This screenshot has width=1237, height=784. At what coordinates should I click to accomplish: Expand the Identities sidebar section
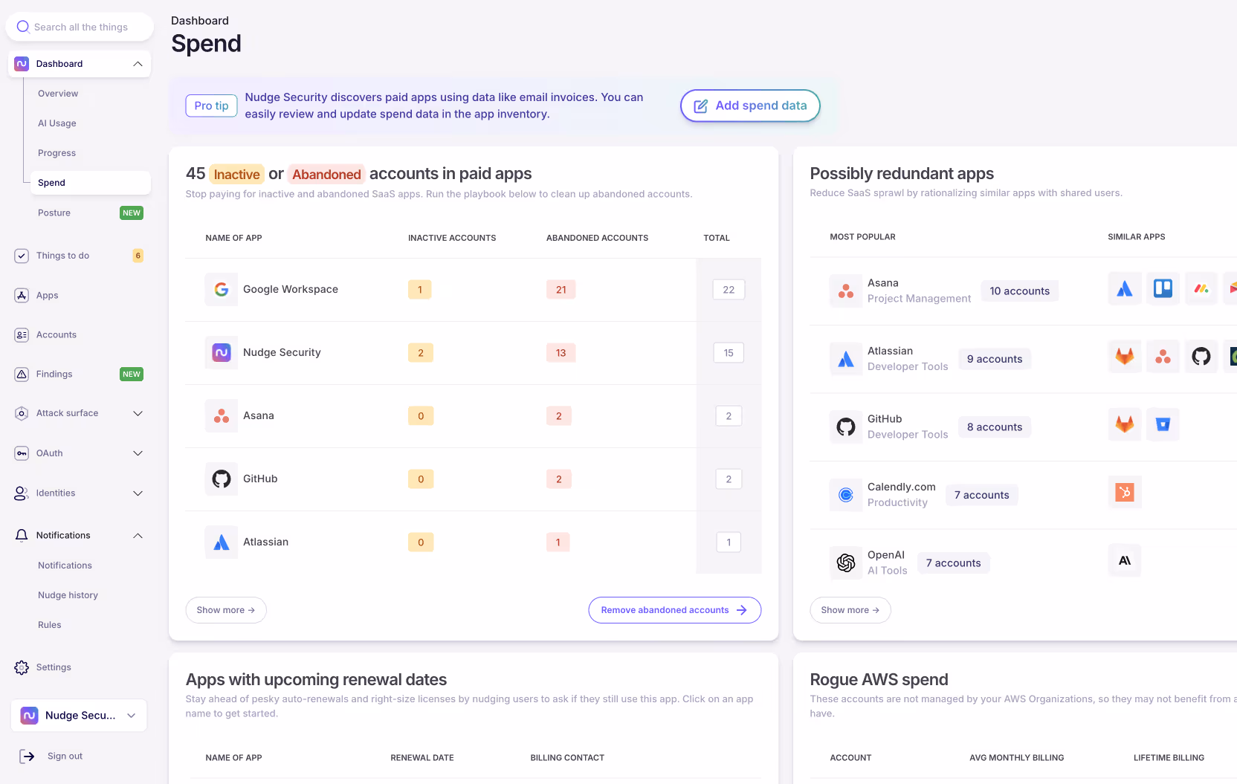138,493
